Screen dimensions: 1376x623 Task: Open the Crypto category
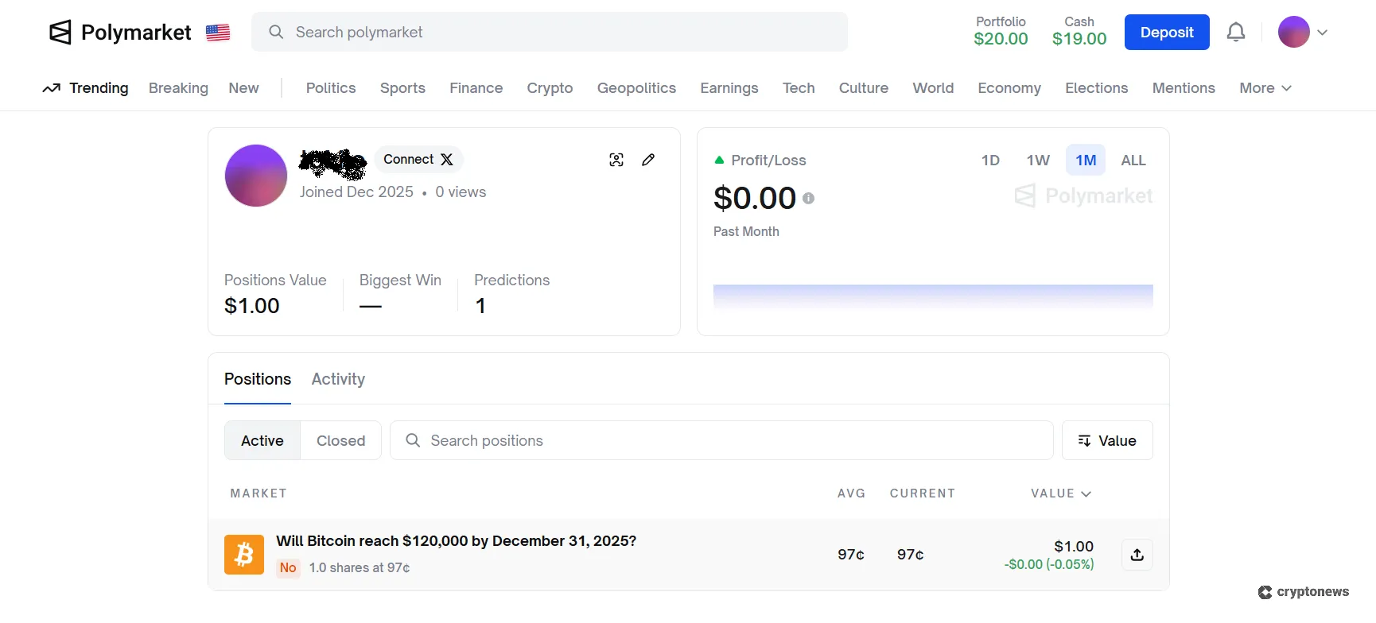[550, 88]
